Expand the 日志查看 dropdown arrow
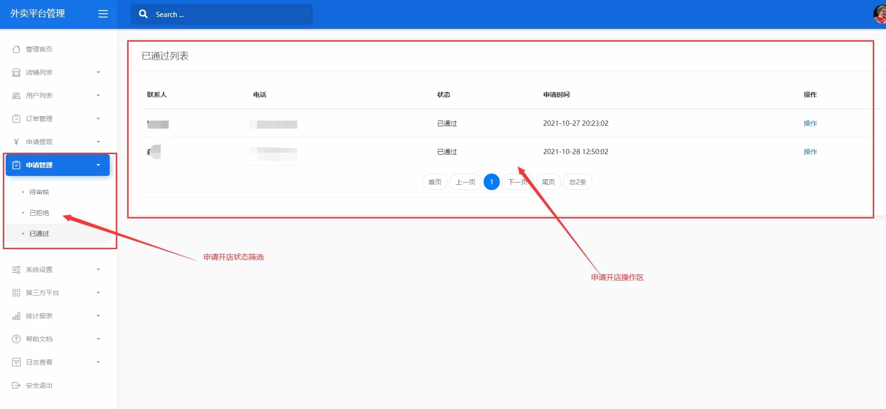The width and height of the screenshot is (886, 409). (x=98, y=362)
